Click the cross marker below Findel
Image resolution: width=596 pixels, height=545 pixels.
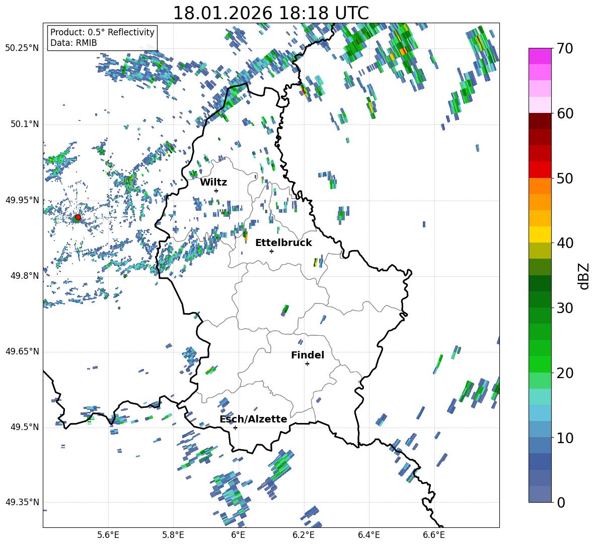pos(307,364)
